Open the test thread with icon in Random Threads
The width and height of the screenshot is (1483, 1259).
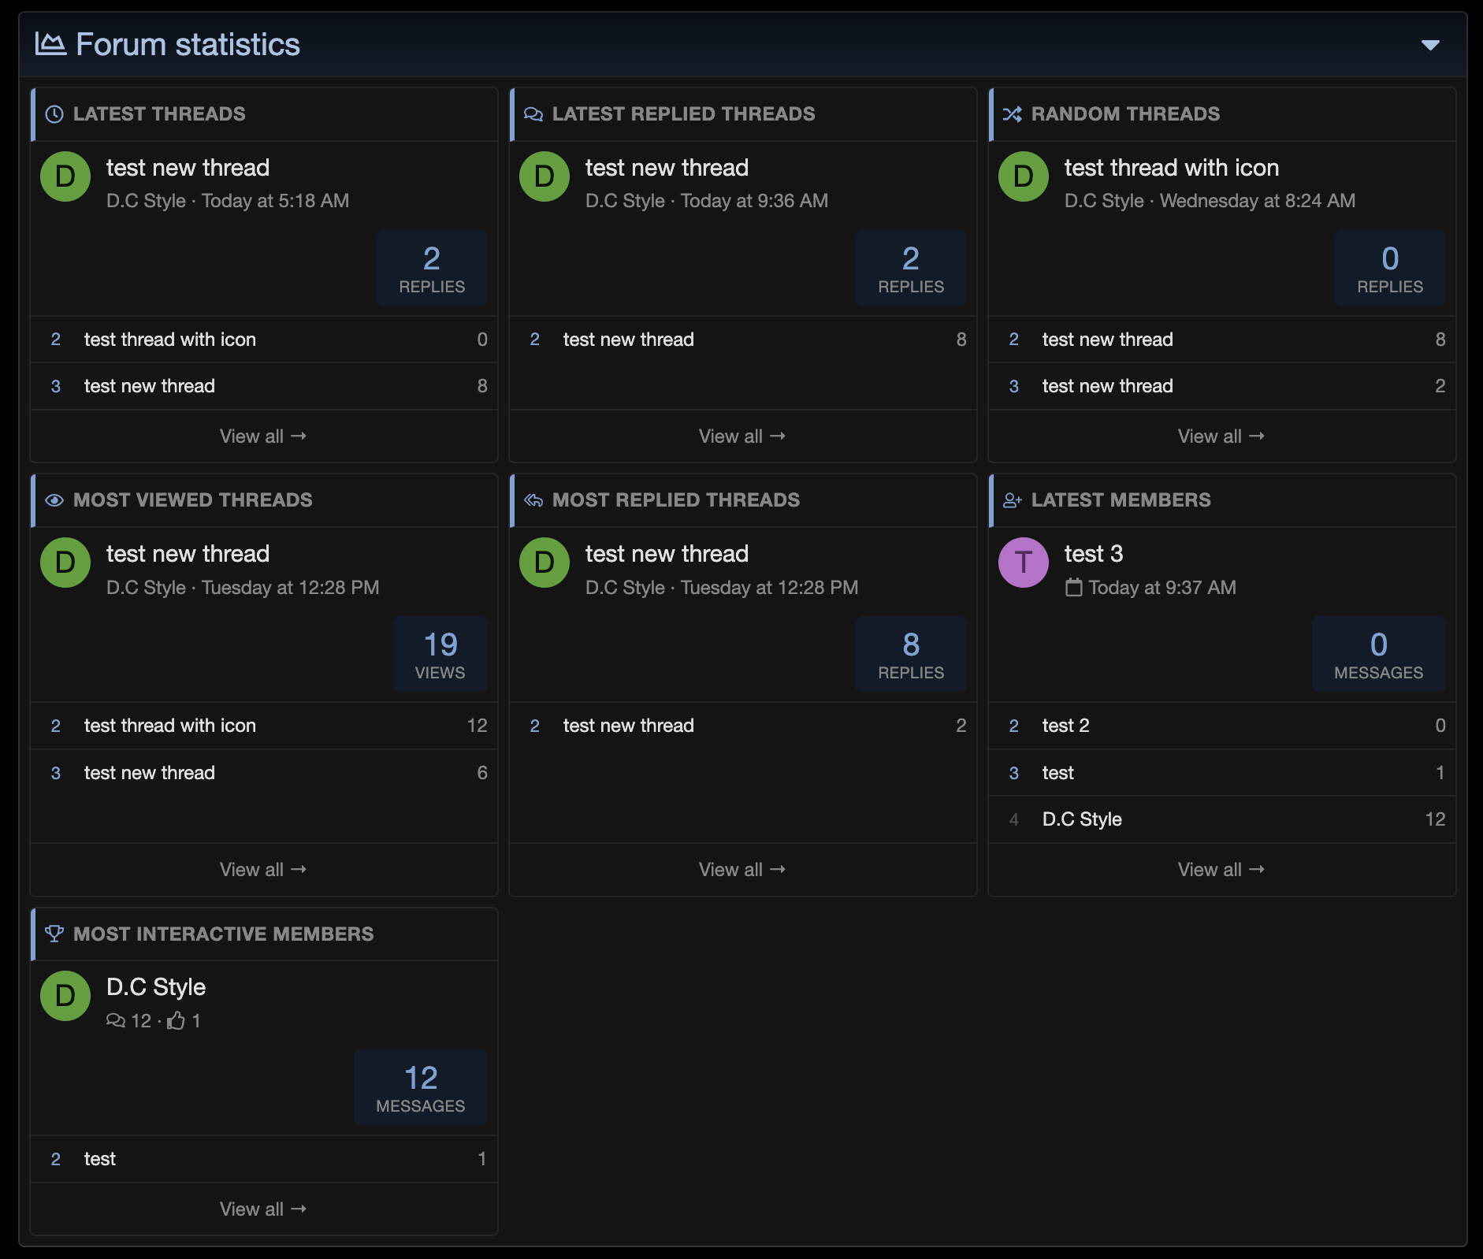[1171, 167]
